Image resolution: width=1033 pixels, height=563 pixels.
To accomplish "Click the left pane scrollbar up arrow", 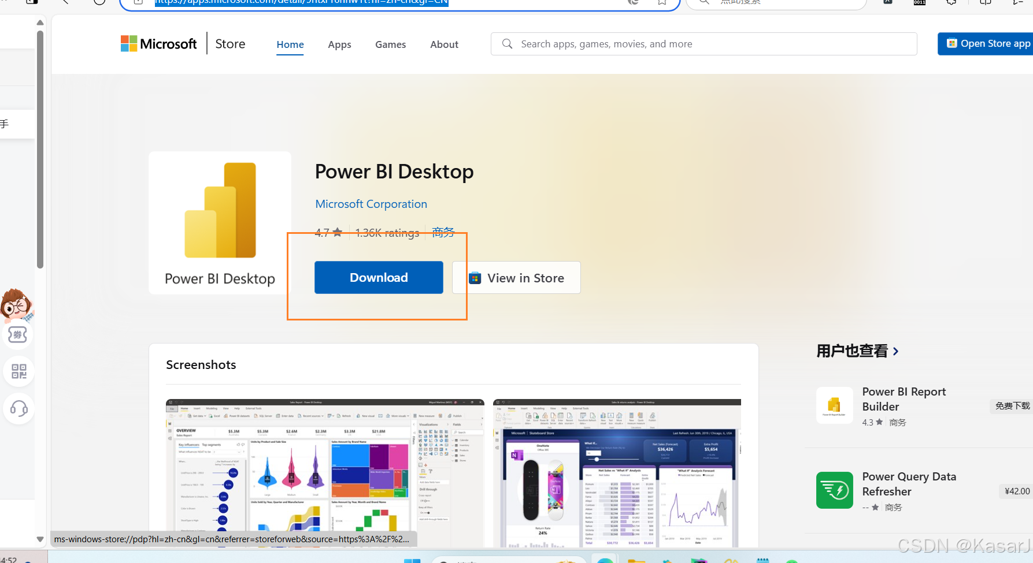I will pos(40,23).
